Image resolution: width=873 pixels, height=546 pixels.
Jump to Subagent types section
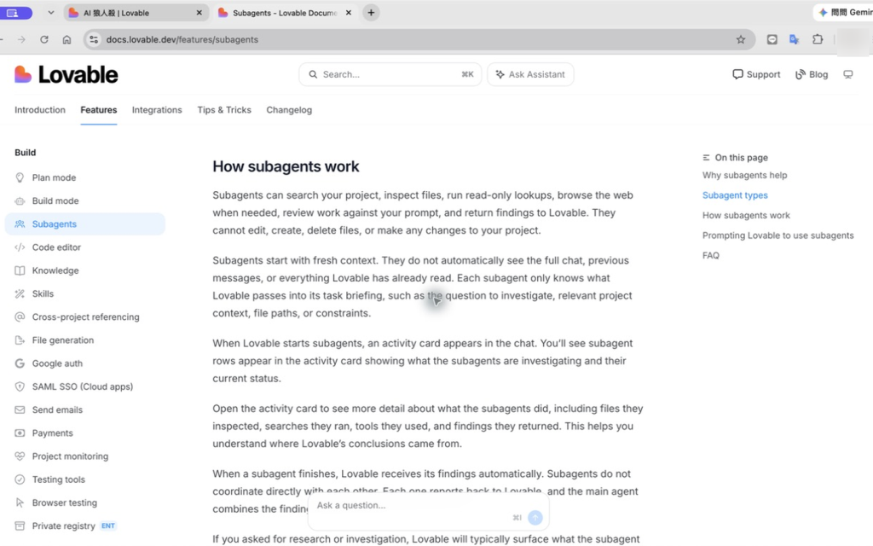coord(735,195)
